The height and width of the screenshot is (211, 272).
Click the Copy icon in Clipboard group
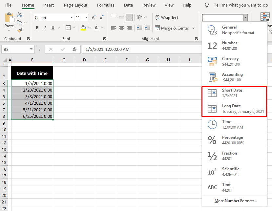pos(19,22)
